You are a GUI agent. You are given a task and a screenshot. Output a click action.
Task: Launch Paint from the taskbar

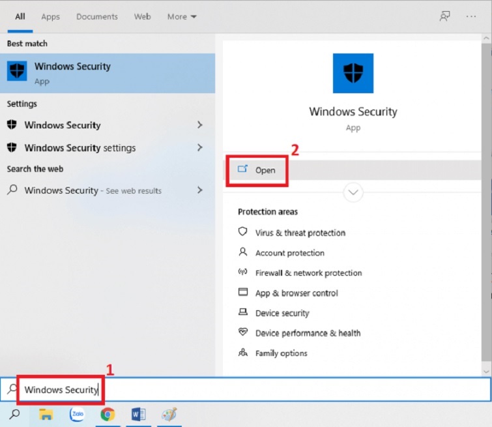coord(169,415)
